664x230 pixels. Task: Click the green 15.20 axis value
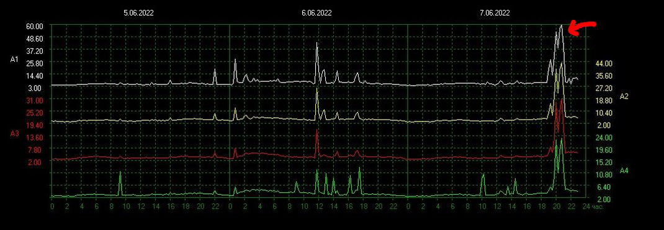click(x=604, y=162)
